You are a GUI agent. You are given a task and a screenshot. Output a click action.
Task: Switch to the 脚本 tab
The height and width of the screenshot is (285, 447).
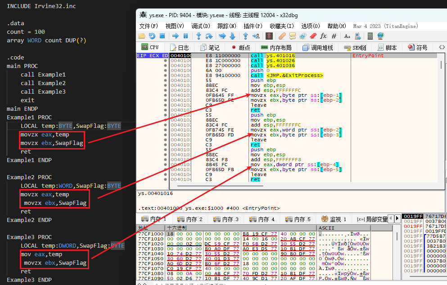pos(387,48)
